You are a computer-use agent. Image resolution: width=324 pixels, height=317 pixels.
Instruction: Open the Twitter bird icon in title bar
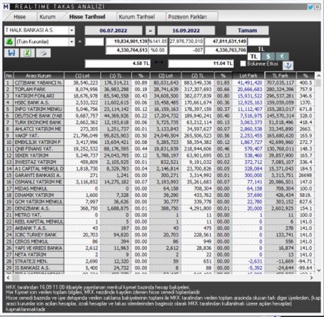[311, 7]
